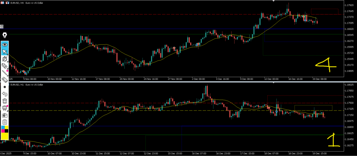This screenshot has width=357, height=156.
Task: Select the eraser tool in sidebar
Action: 5,80
